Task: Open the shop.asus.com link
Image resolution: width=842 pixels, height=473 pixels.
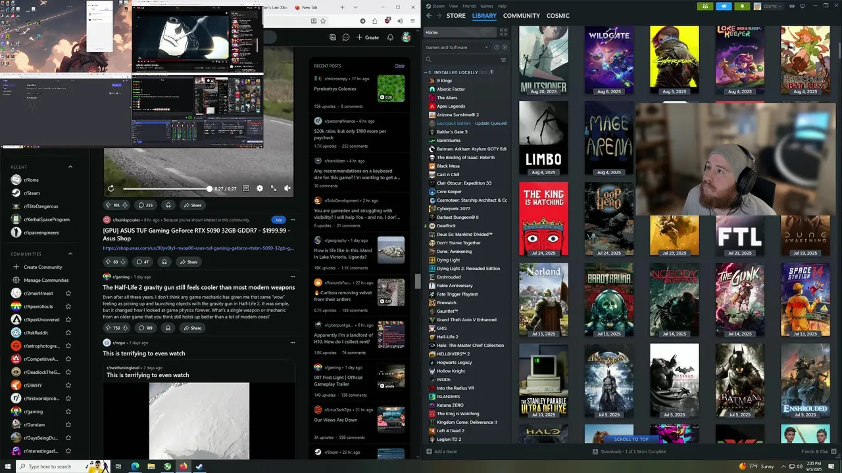Action: click(198, 248)
